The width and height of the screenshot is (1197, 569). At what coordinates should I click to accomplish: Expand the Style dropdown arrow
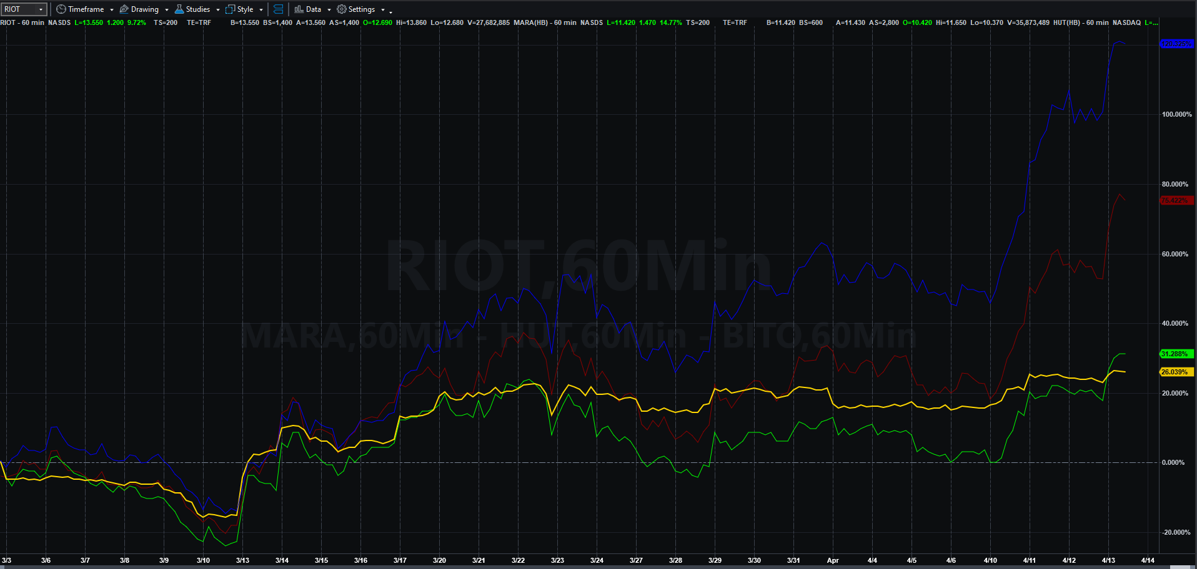tap(261, 10)
